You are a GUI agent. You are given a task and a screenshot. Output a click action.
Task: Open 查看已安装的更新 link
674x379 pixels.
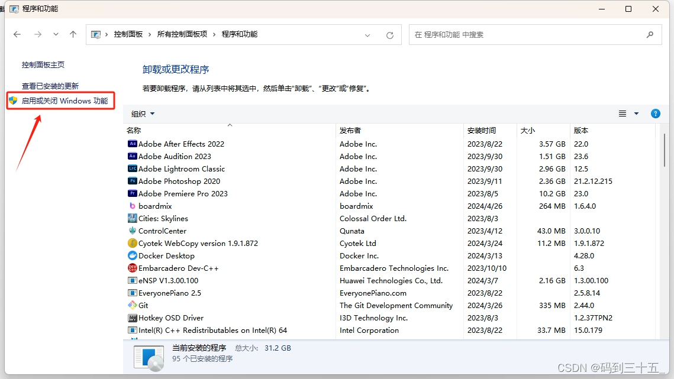[50, 86]
